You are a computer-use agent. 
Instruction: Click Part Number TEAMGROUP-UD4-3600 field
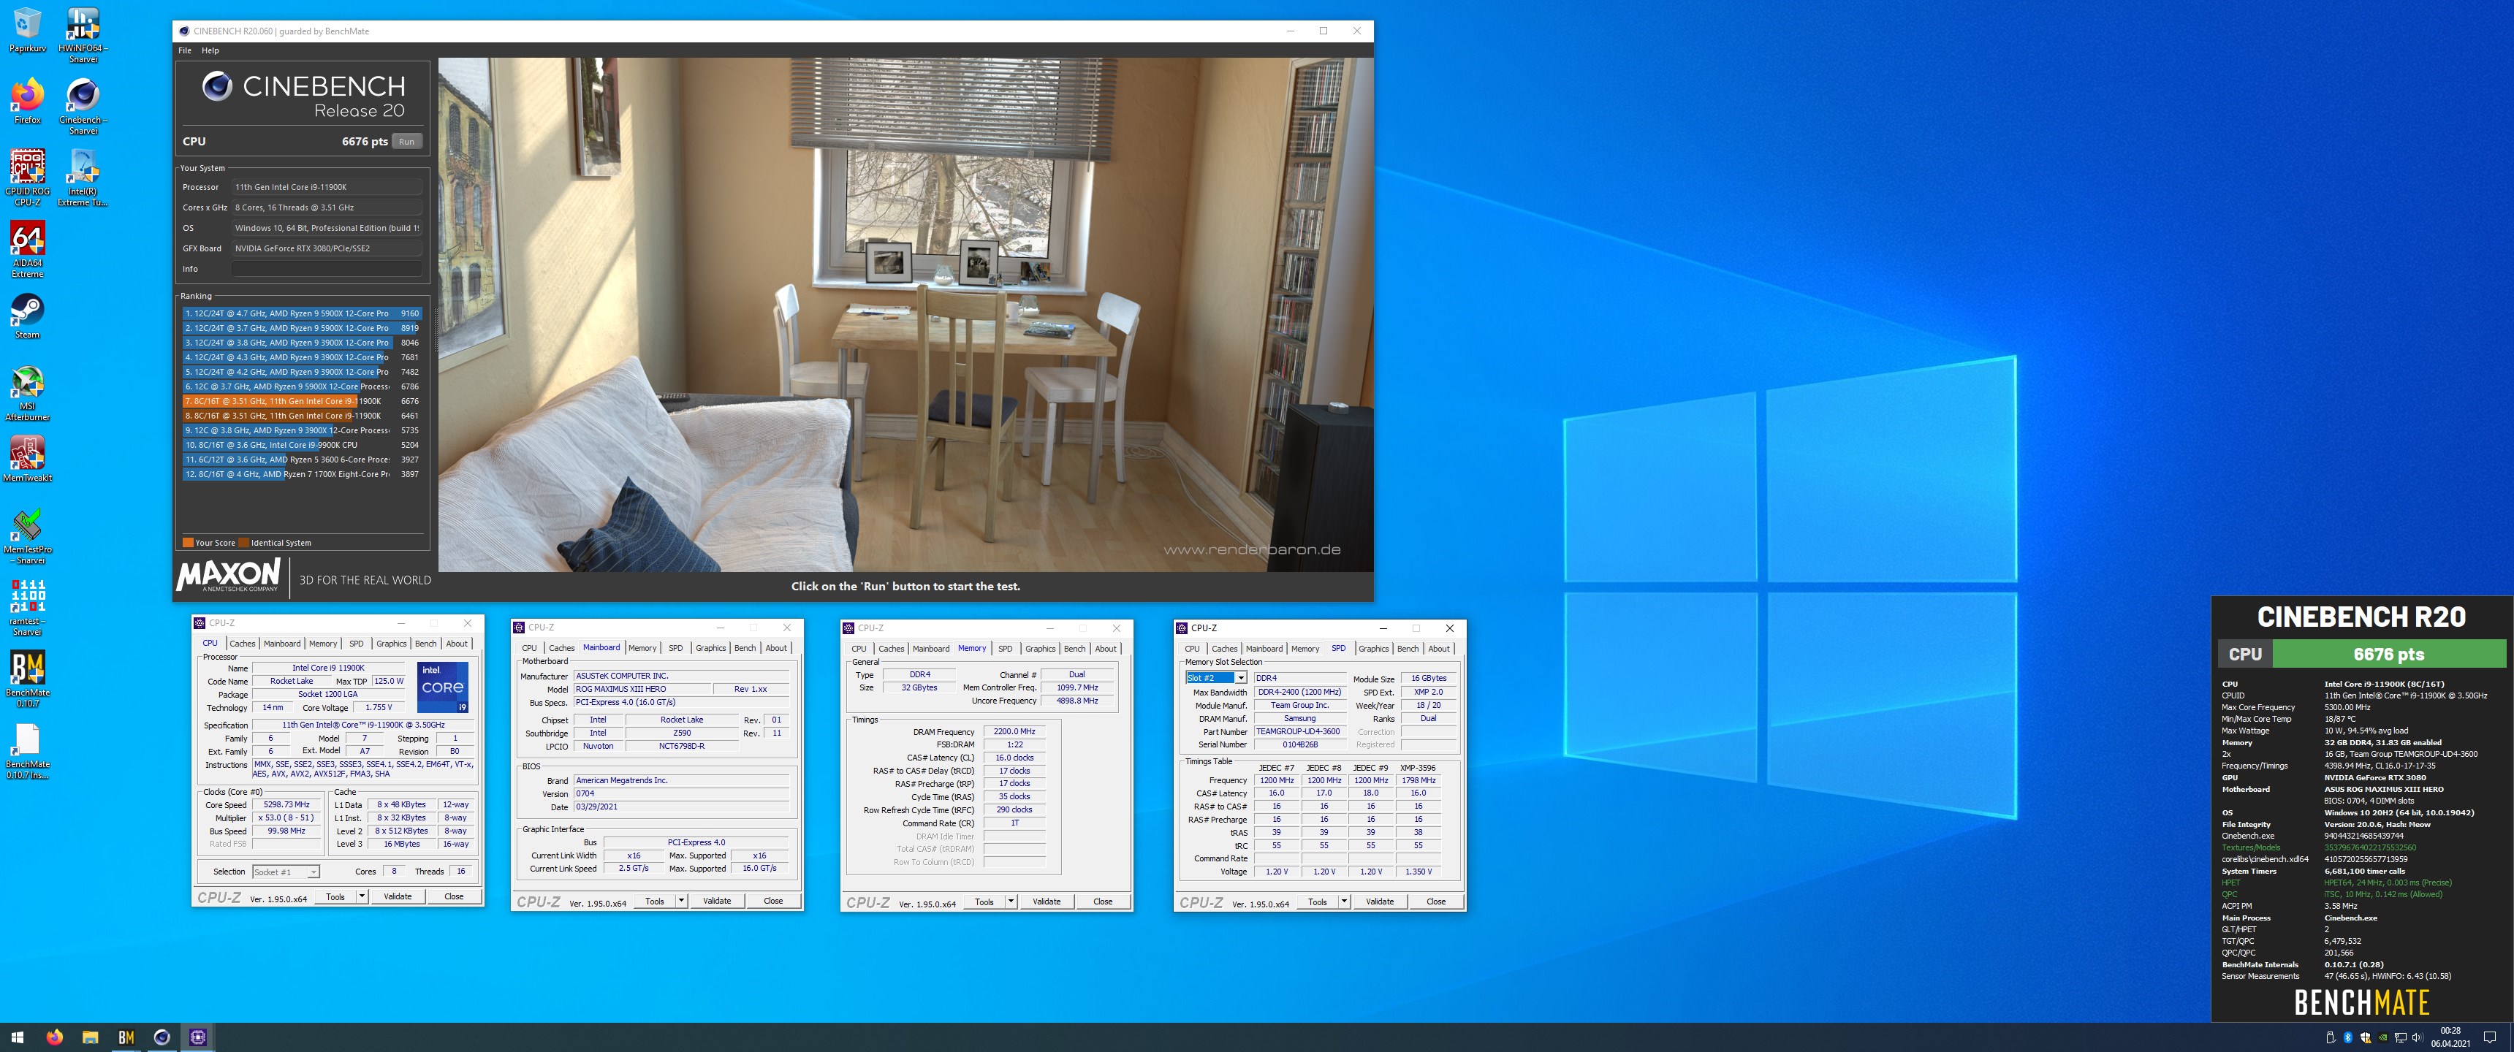[1299, 731]
